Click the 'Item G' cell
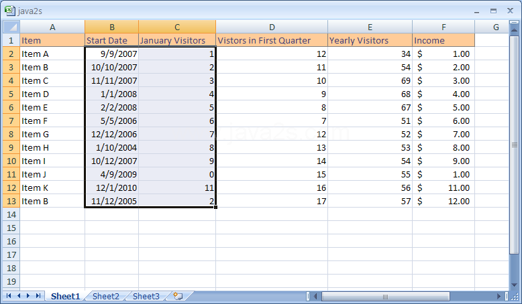This screenshot has width=522, height=304. coord(52,134)
